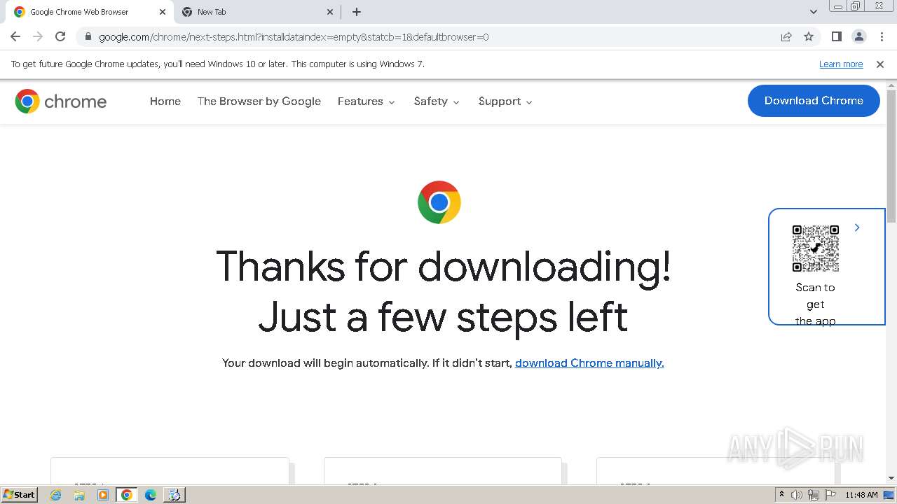Click the QR code image

815,248
